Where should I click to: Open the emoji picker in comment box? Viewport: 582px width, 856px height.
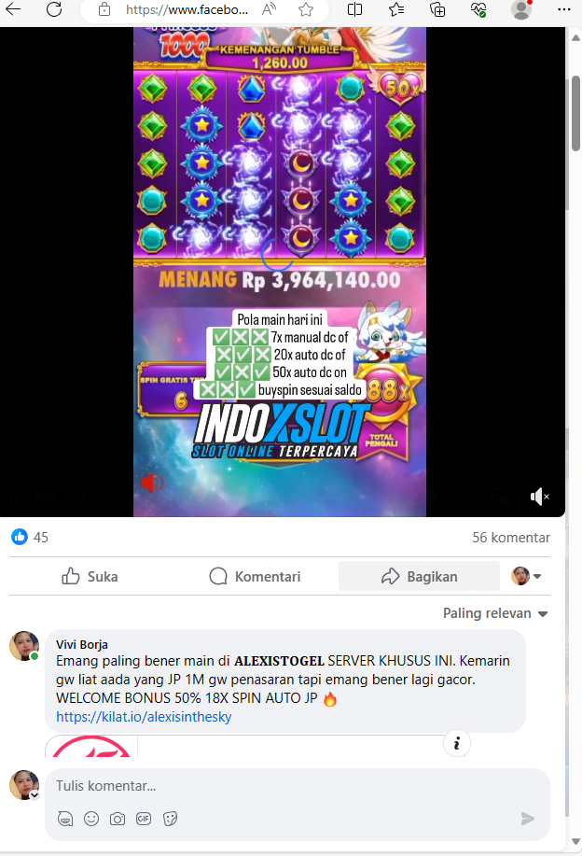(91, 819)
